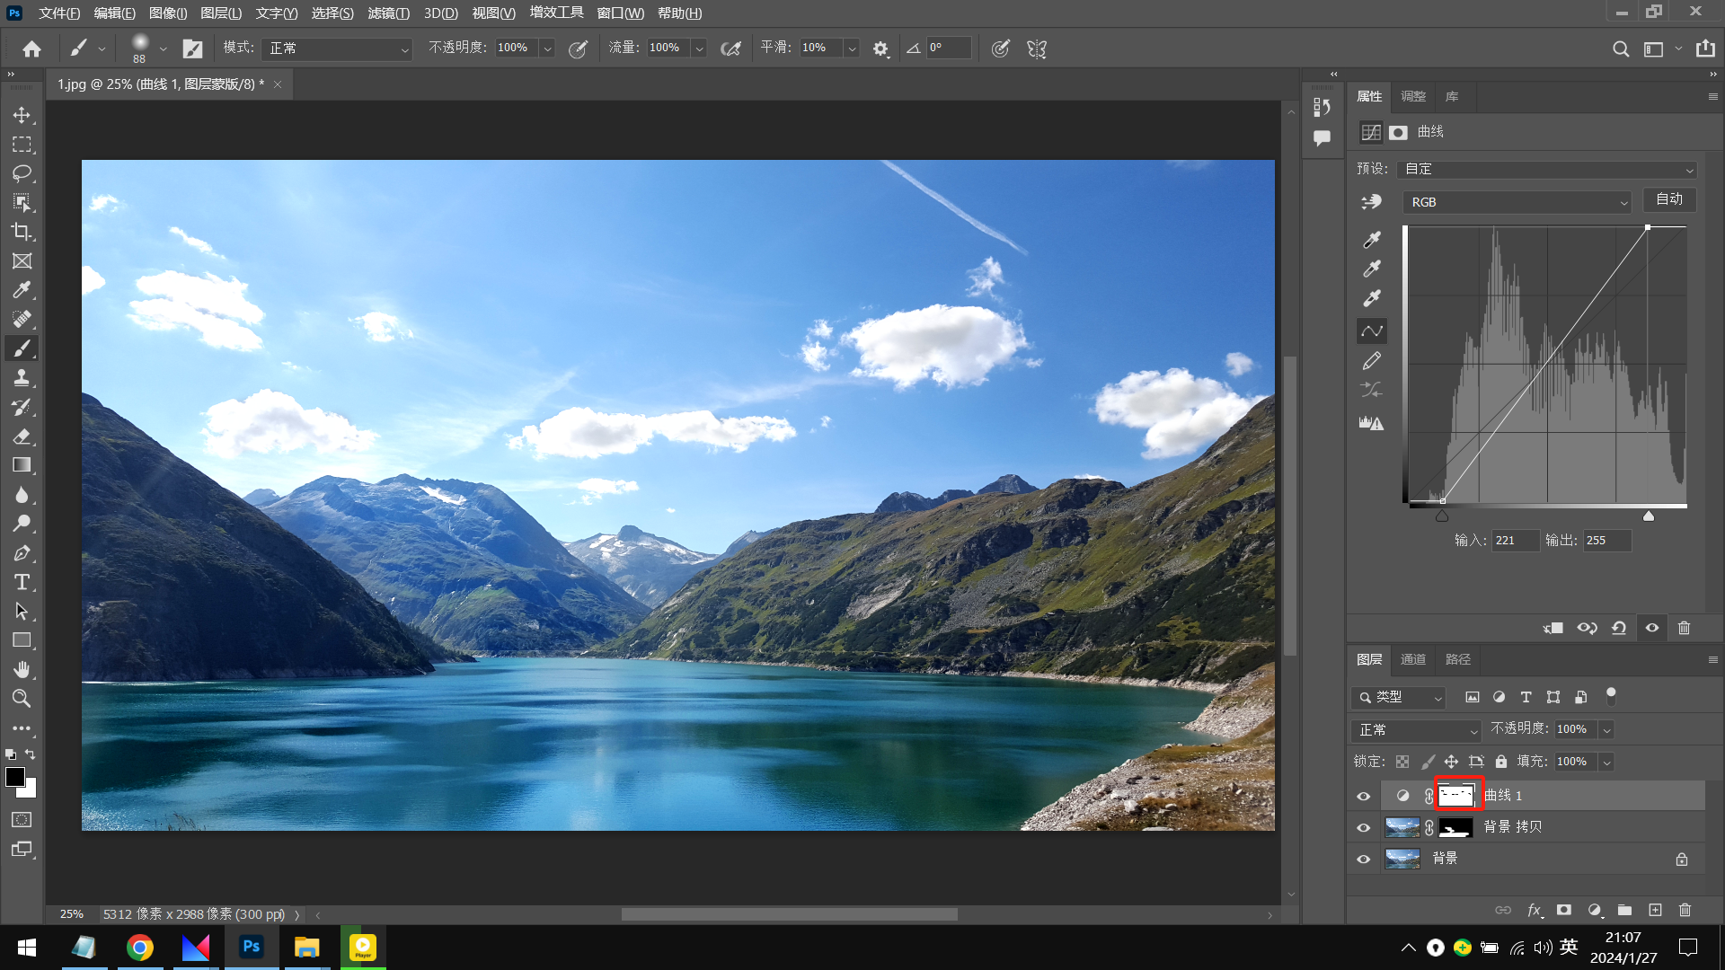Viewport: 1725px width, 970px height.
Task: Select the Pen tool
Action: coord(22,553)
